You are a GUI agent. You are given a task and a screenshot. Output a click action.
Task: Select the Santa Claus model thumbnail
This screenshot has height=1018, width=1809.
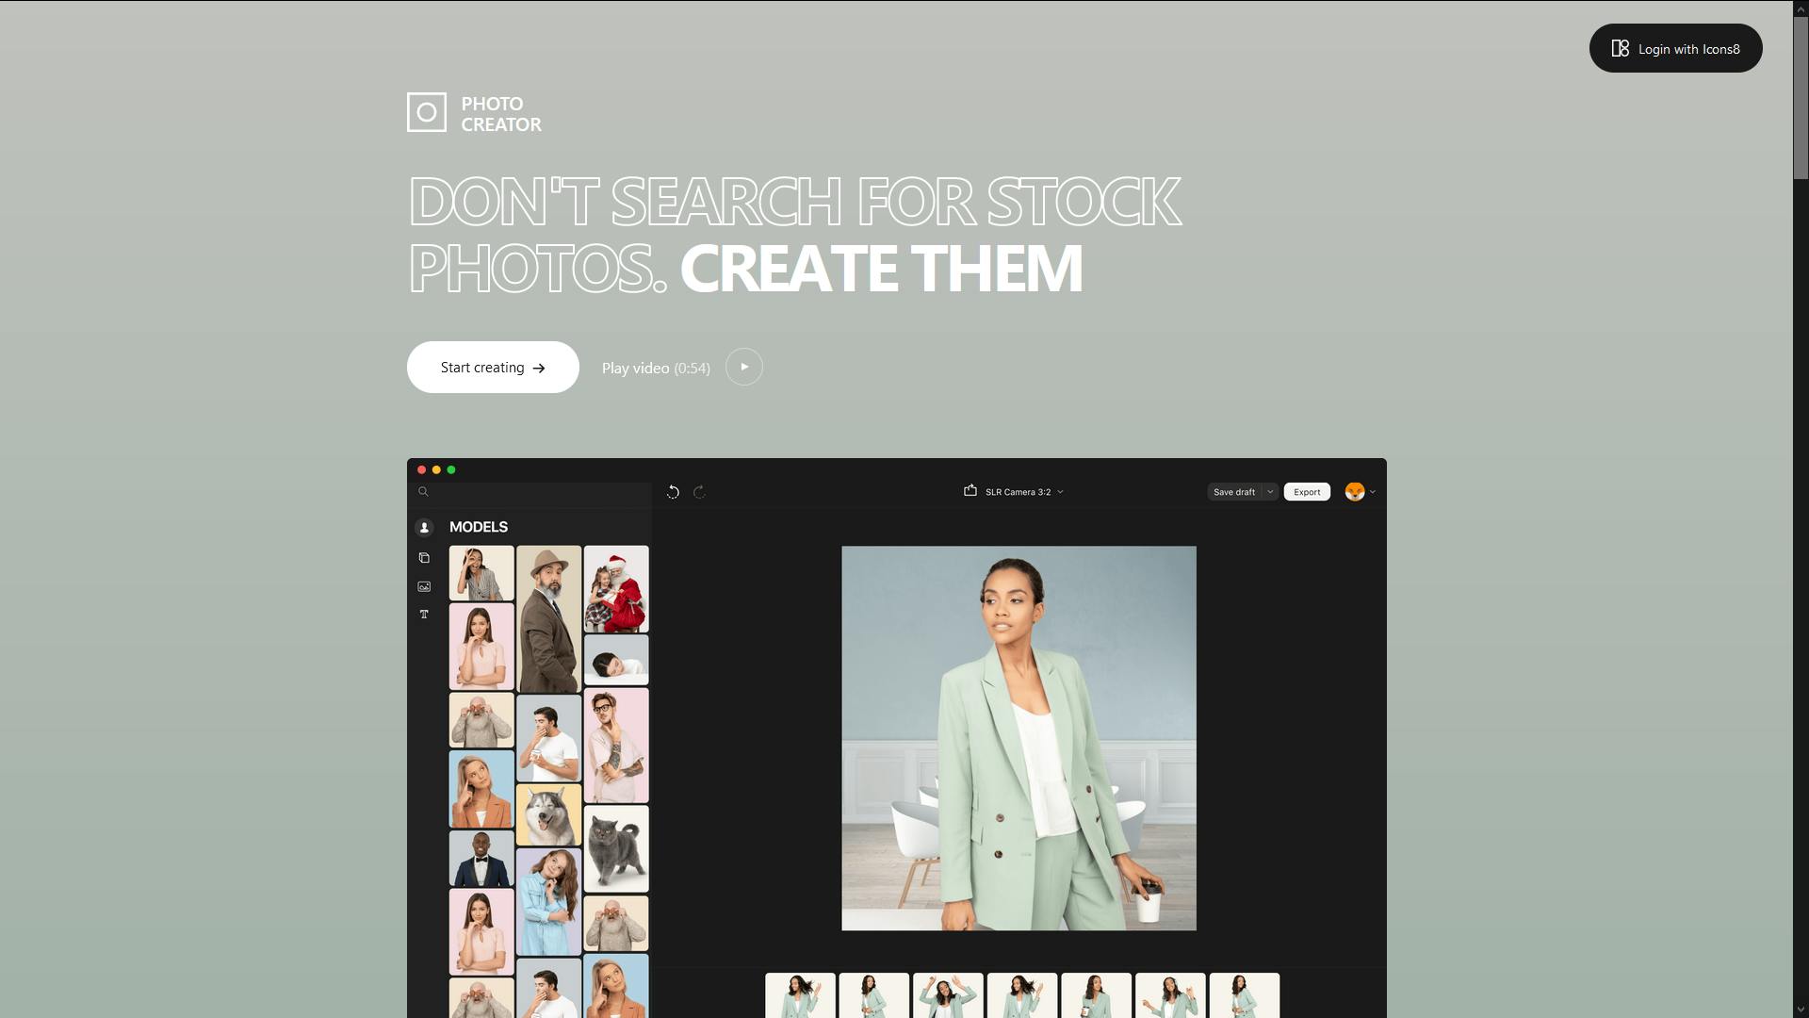point(616,588)
